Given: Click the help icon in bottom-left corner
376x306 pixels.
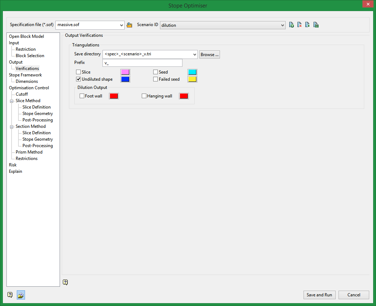Looking at the screenshot, I should (x=10, y=295).
